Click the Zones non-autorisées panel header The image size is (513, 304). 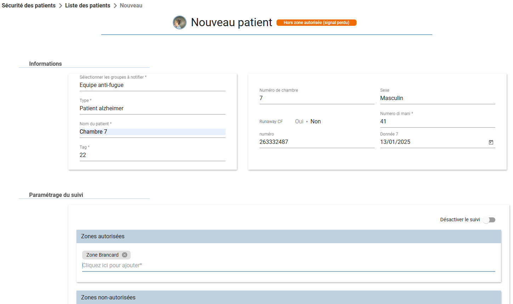(289, 297)
